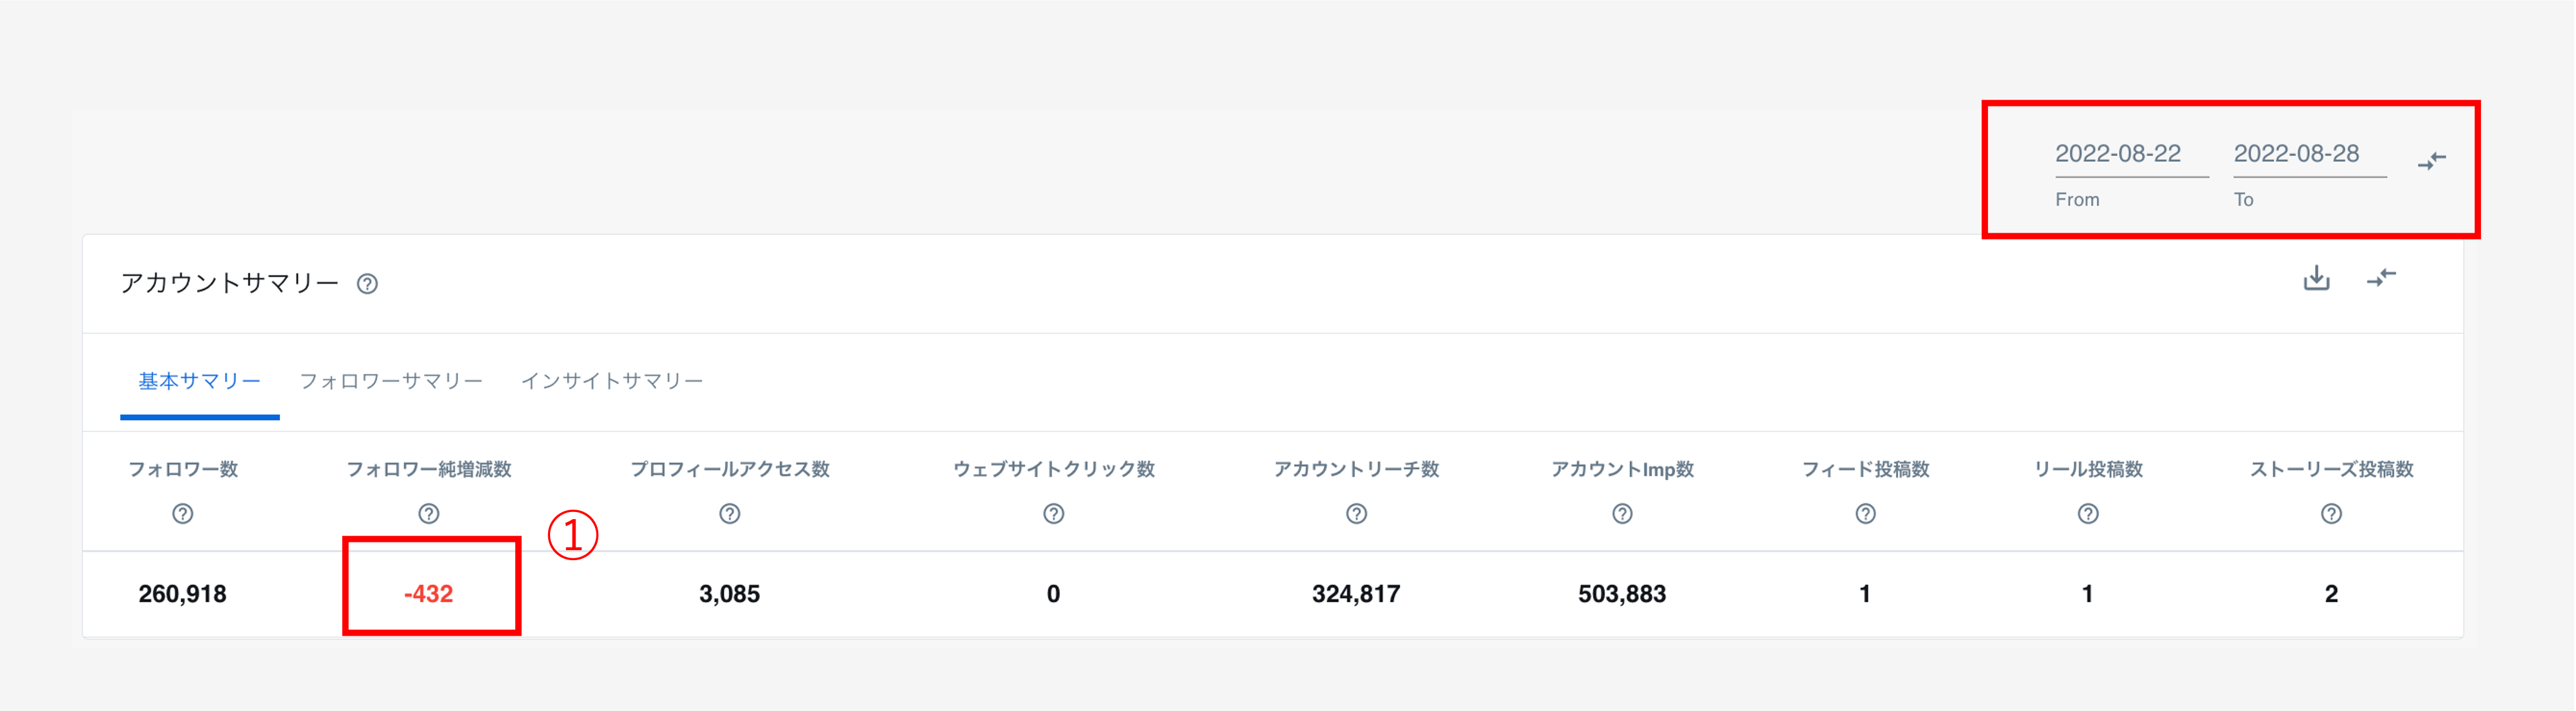Download the account summary data
The width and height of the screenshot is (2576, 711).
(x=2316, y=278)
